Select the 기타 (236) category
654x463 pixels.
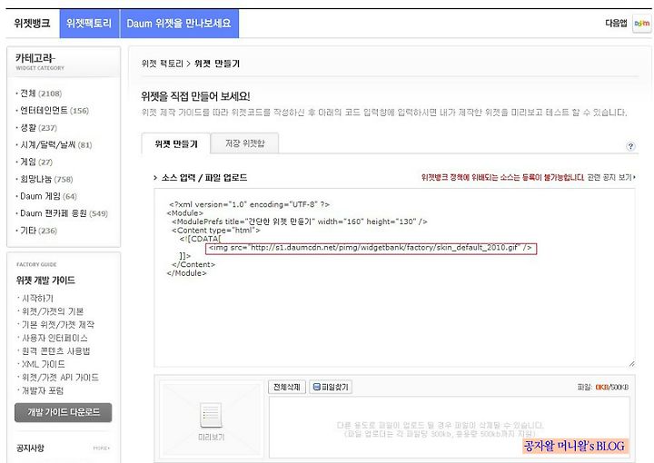(38, 230)
